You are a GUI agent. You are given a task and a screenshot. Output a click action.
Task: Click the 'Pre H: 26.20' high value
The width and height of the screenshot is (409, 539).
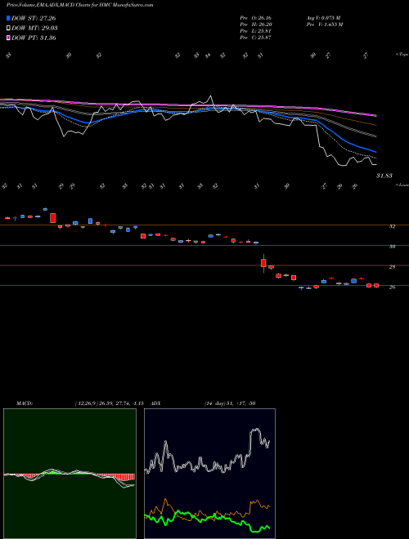255,24
